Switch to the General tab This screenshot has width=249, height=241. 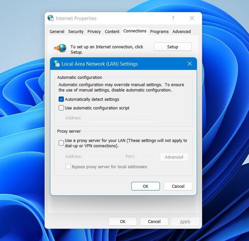(57, 31)
